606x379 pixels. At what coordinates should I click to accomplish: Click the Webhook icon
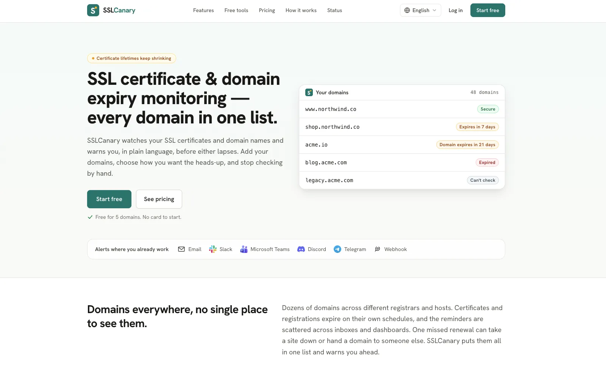pos(378,249)
